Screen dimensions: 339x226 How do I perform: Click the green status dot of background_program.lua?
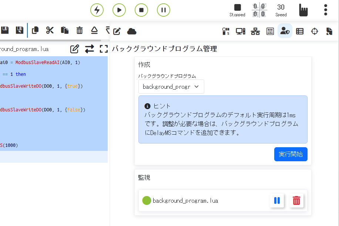pos(146,200)
